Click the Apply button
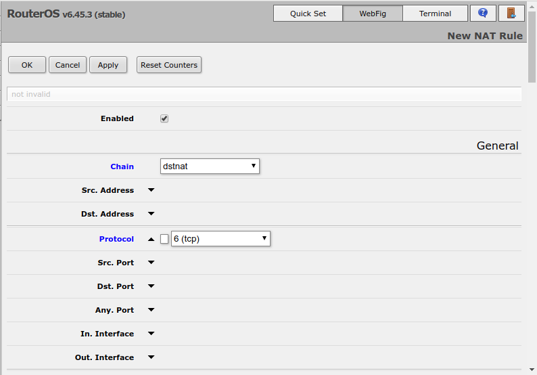 click(x=108, y=65)
